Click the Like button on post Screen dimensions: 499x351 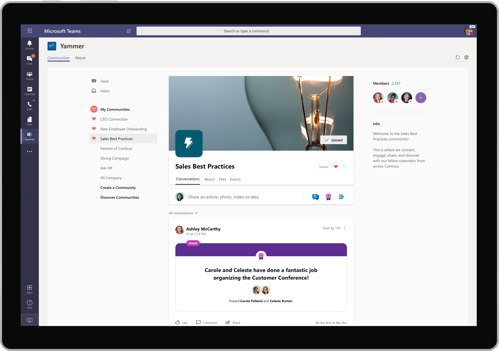[181, 322]
